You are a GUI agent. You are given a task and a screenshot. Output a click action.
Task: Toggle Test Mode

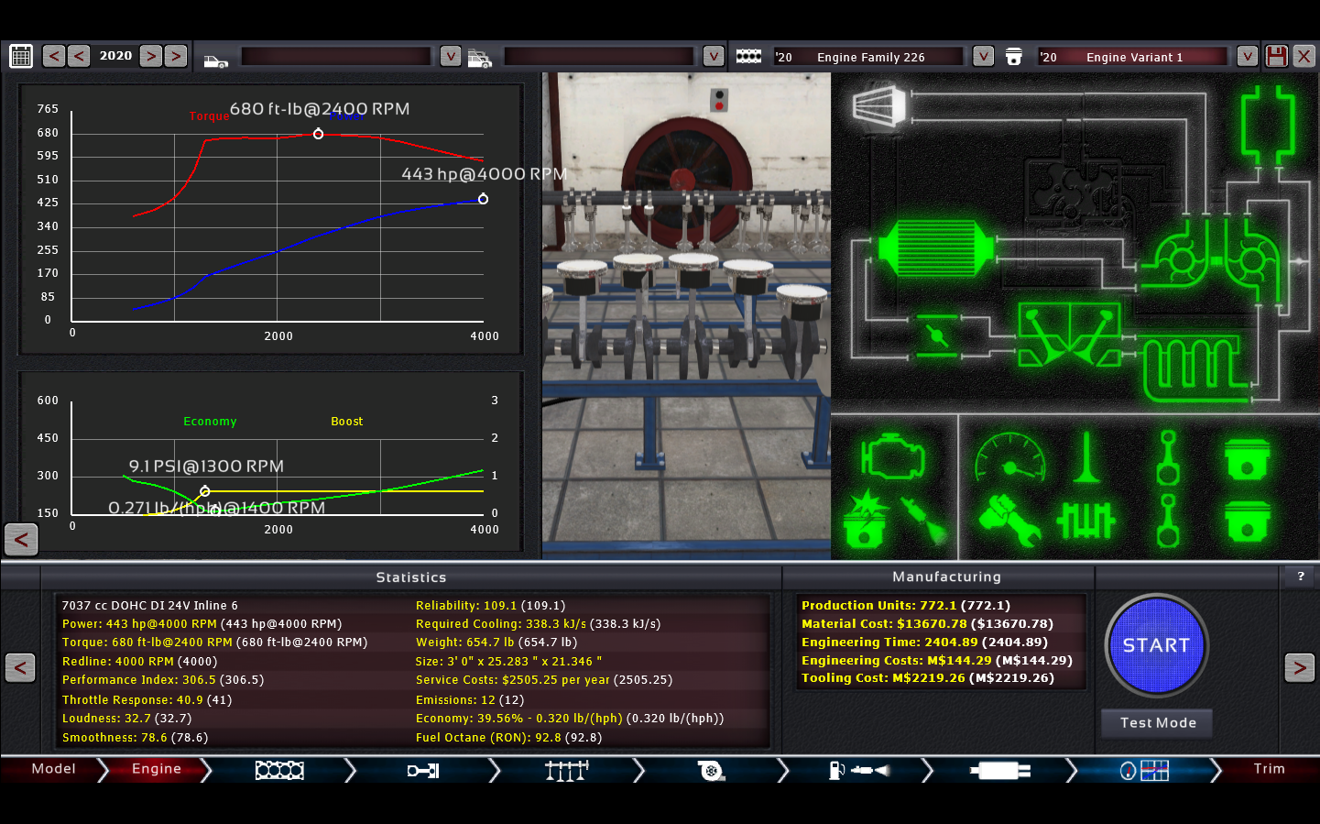click(x=1157, y=723)
